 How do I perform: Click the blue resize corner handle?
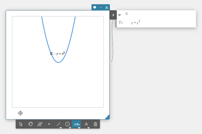tap(107, 117)
